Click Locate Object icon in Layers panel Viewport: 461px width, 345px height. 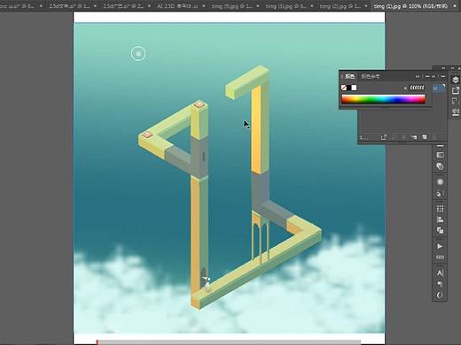coord(394,137)
